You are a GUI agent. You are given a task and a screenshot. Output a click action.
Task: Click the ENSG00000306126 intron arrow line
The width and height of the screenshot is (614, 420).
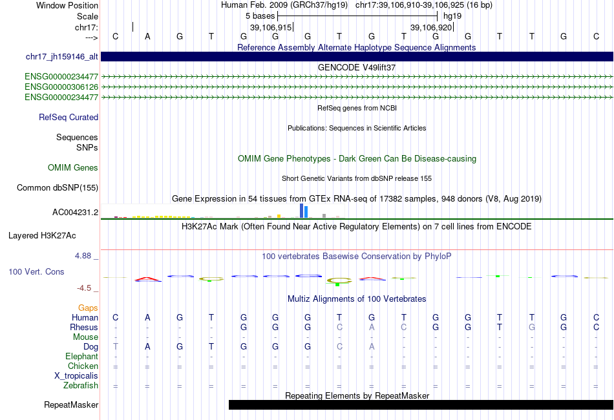357,87
